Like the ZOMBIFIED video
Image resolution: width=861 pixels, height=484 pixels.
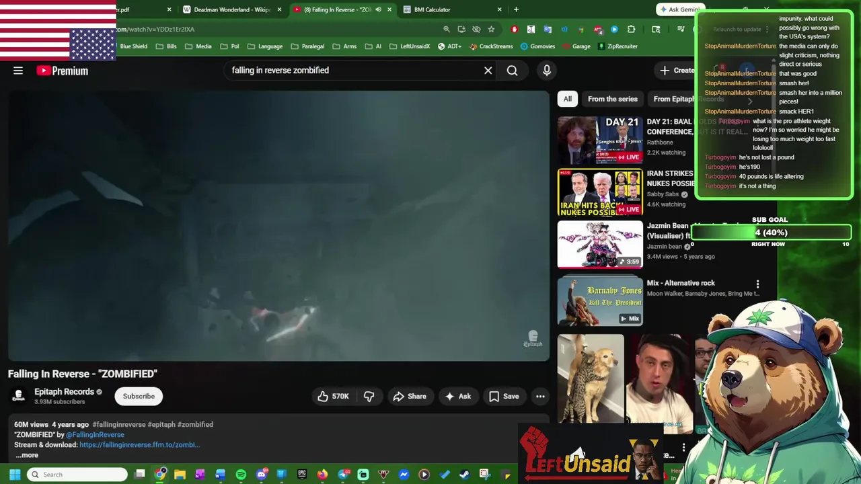point(334,397)
